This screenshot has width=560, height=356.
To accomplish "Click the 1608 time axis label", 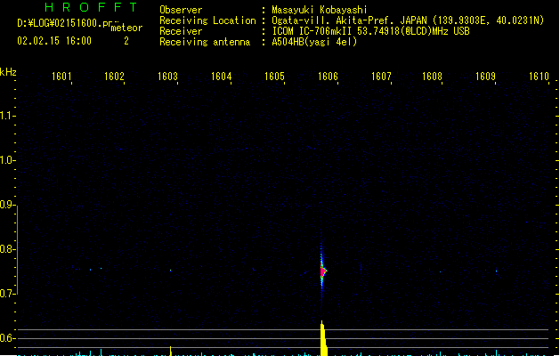I will coord(432,77).
